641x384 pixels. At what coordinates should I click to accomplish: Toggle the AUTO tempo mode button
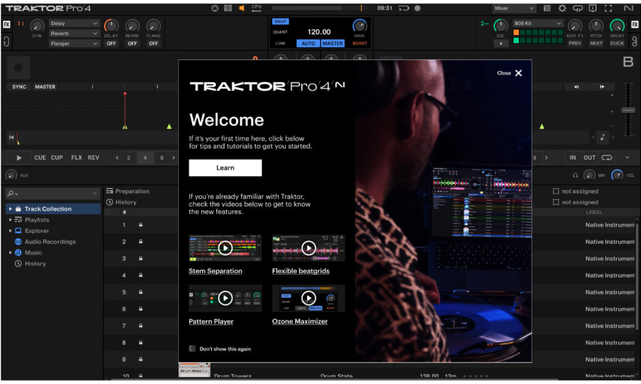[308, 44]
